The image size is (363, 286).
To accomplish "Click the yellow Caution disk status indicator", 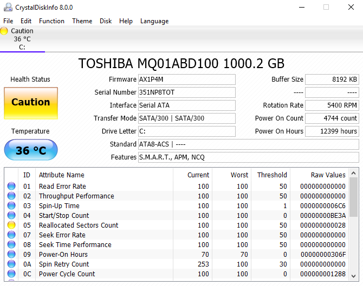I will (4, 31).
